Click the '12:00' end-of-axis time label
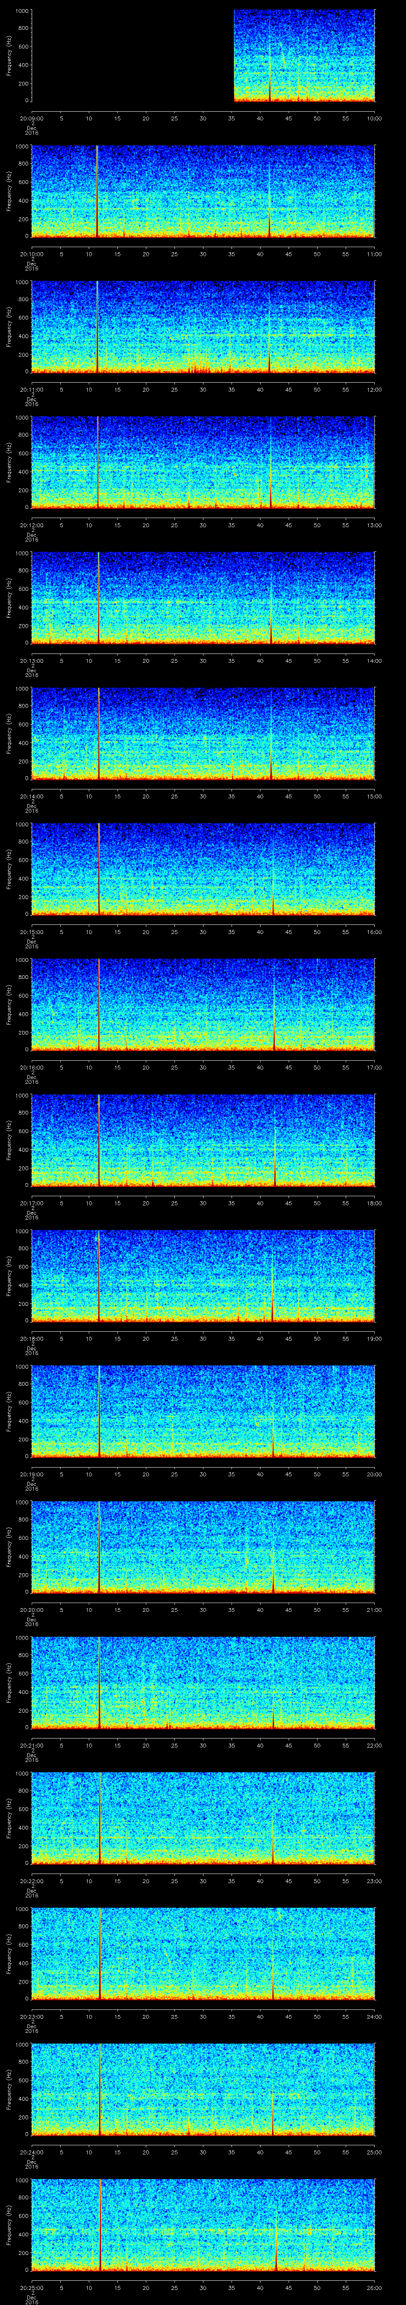 pos(375,389)
